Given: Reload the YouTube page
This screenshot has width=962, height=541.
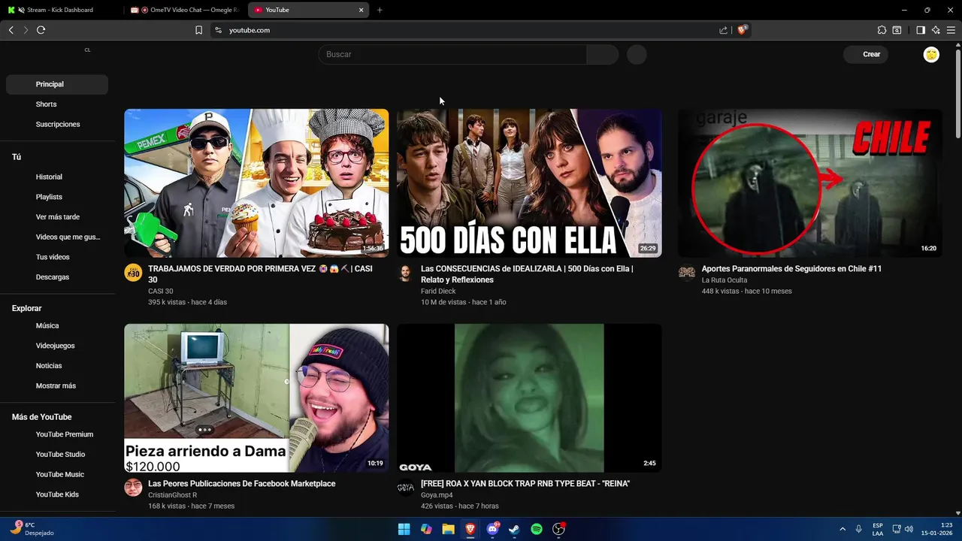Looking at the screenshot, I should pyautogui.click(x=41, y=30).
